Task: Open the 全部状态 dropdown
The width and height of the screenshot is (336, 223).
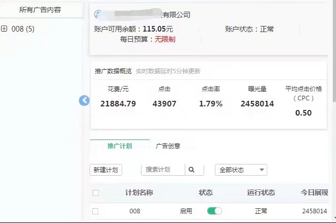Action: [241, 170]
